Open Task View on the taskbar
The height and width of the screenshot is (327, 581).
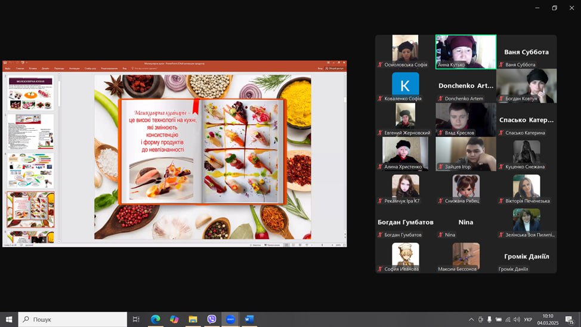[x=136, y=319]
